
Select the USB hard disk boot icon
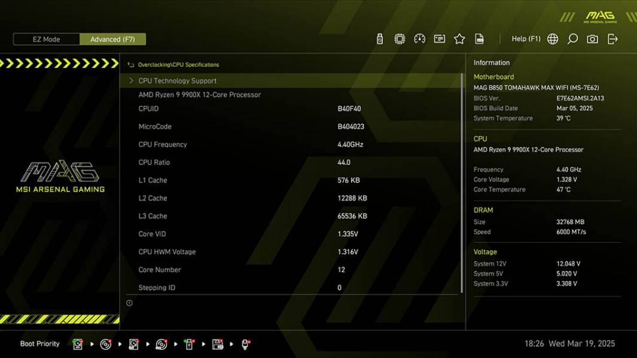click(x=133, y=344)
